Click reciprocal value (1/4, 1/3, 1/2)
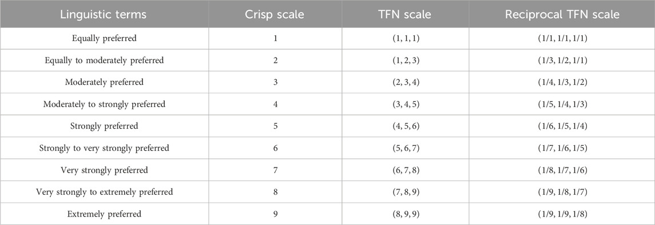 click(x=562, y=83)
